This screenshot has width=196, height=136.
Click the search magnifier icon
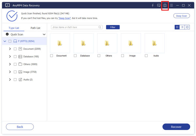coord(100,27)
